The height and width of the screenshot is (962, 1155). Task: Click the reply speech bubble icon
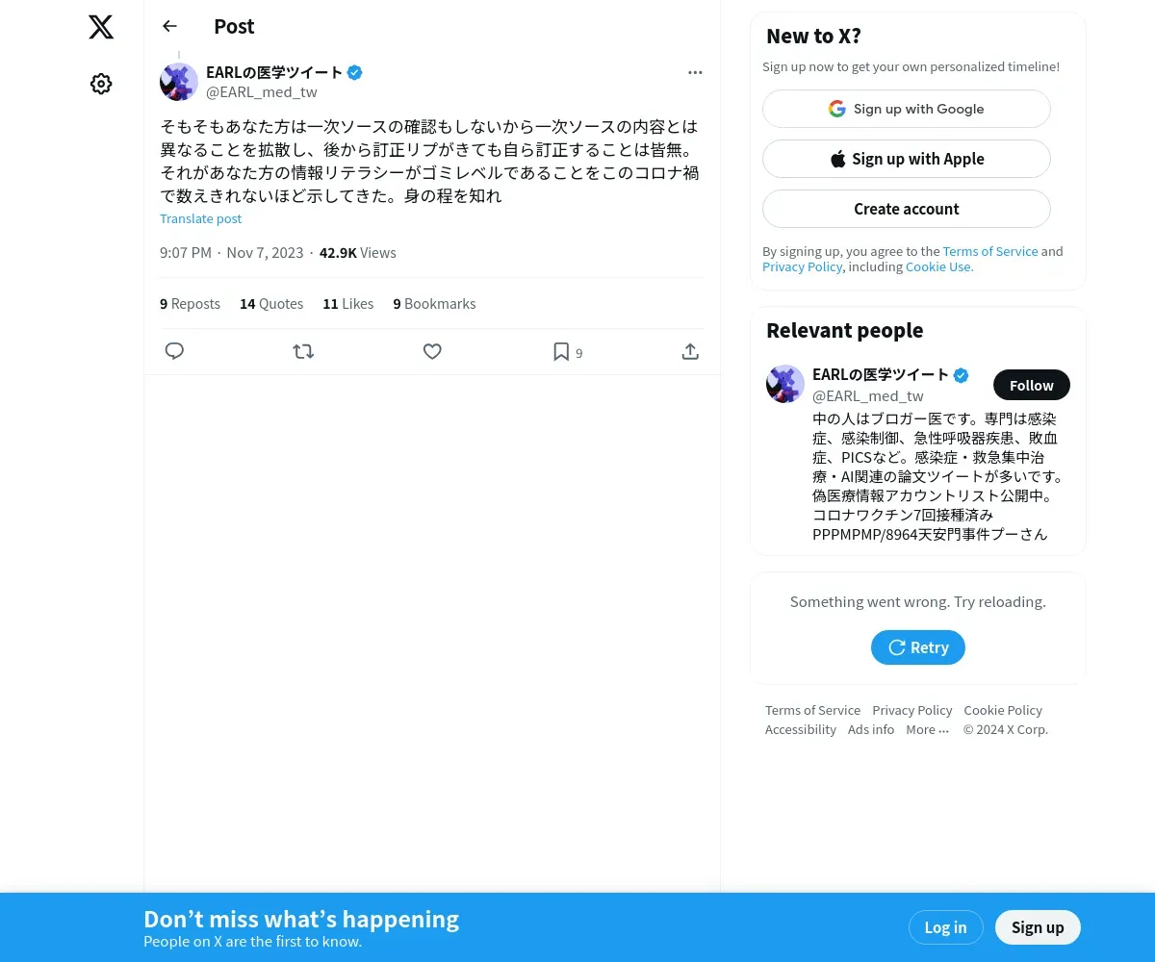[174, 351]
